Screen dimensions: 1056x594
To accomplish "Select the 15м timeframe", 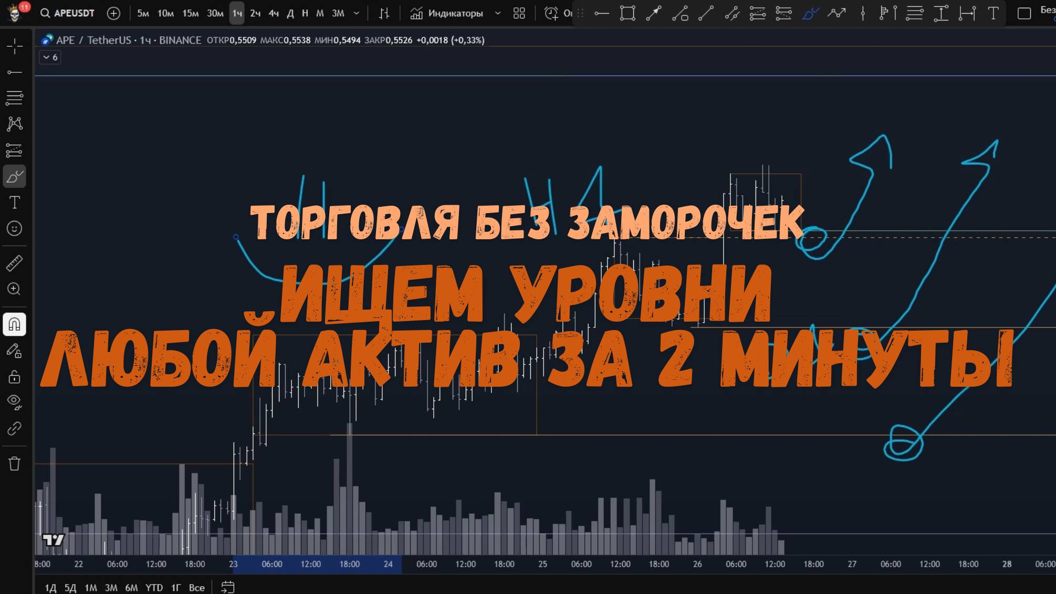I will click(190, 13).
